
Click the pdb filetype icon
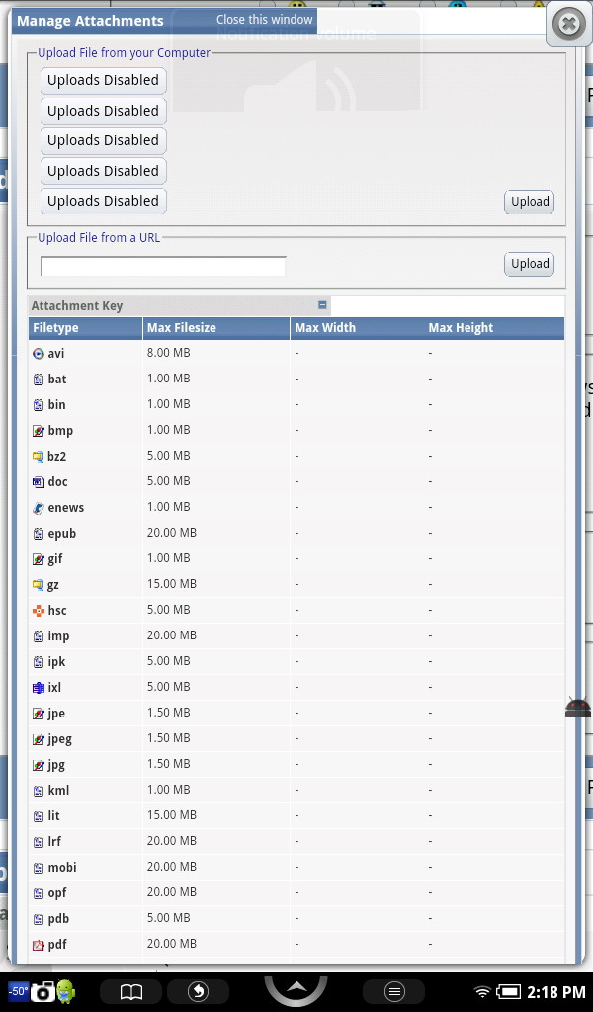coord(39,919)
